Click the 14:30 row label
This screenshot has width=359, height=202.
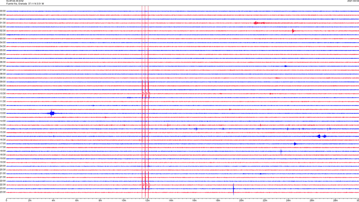3,125
